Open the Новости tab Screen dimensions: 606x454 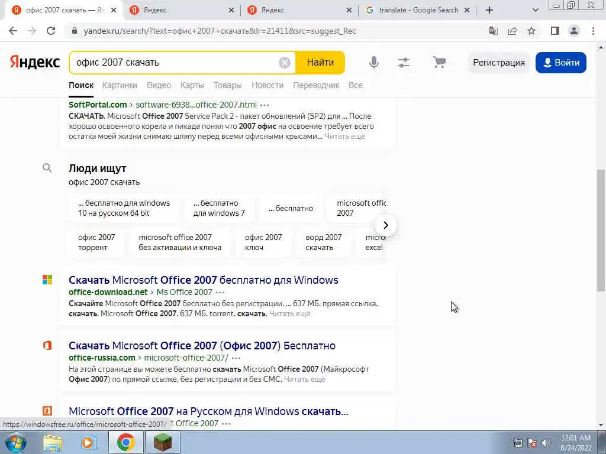267,85
